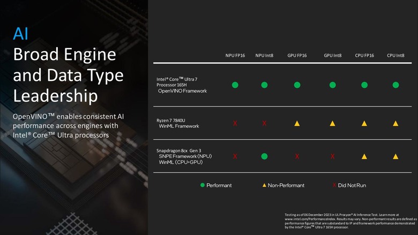Viewport: 418px width, 235px height.
Task: Click the green dot for Intel CPU FP16
Action: point(364,85)
